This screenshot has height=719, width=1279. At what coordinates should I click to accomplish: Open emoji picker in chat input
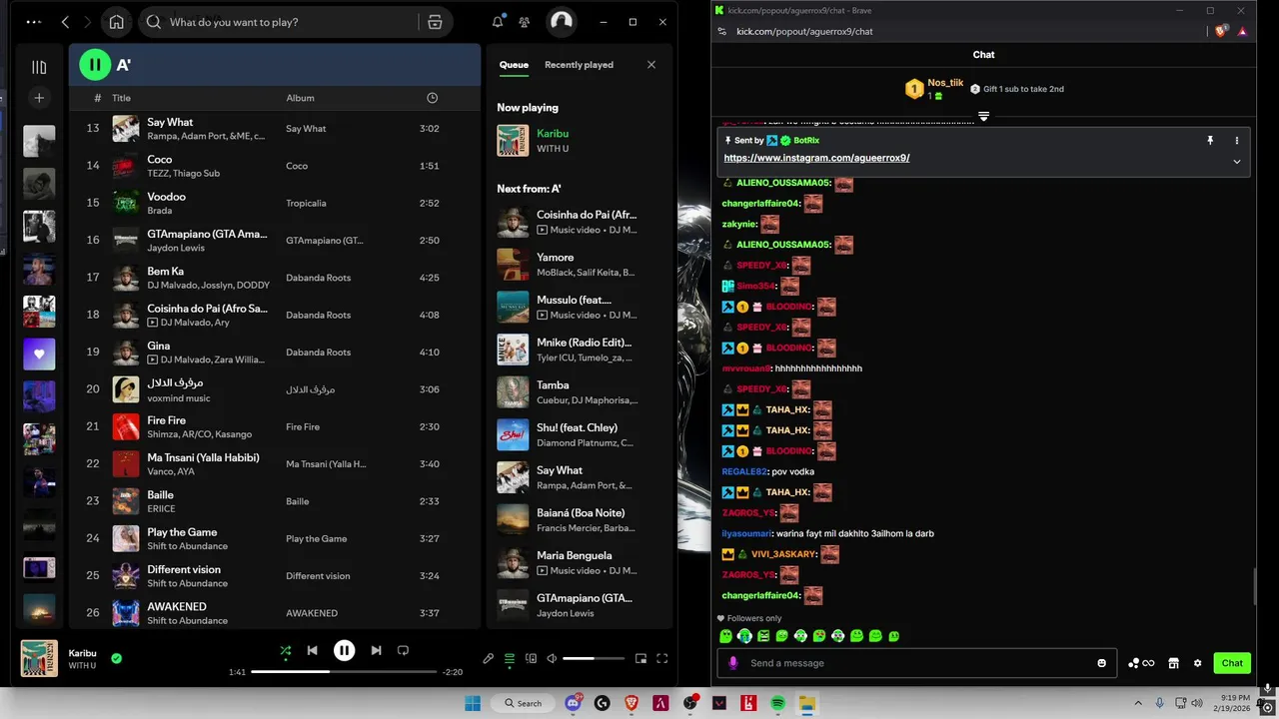click(x=1102, y=663)
